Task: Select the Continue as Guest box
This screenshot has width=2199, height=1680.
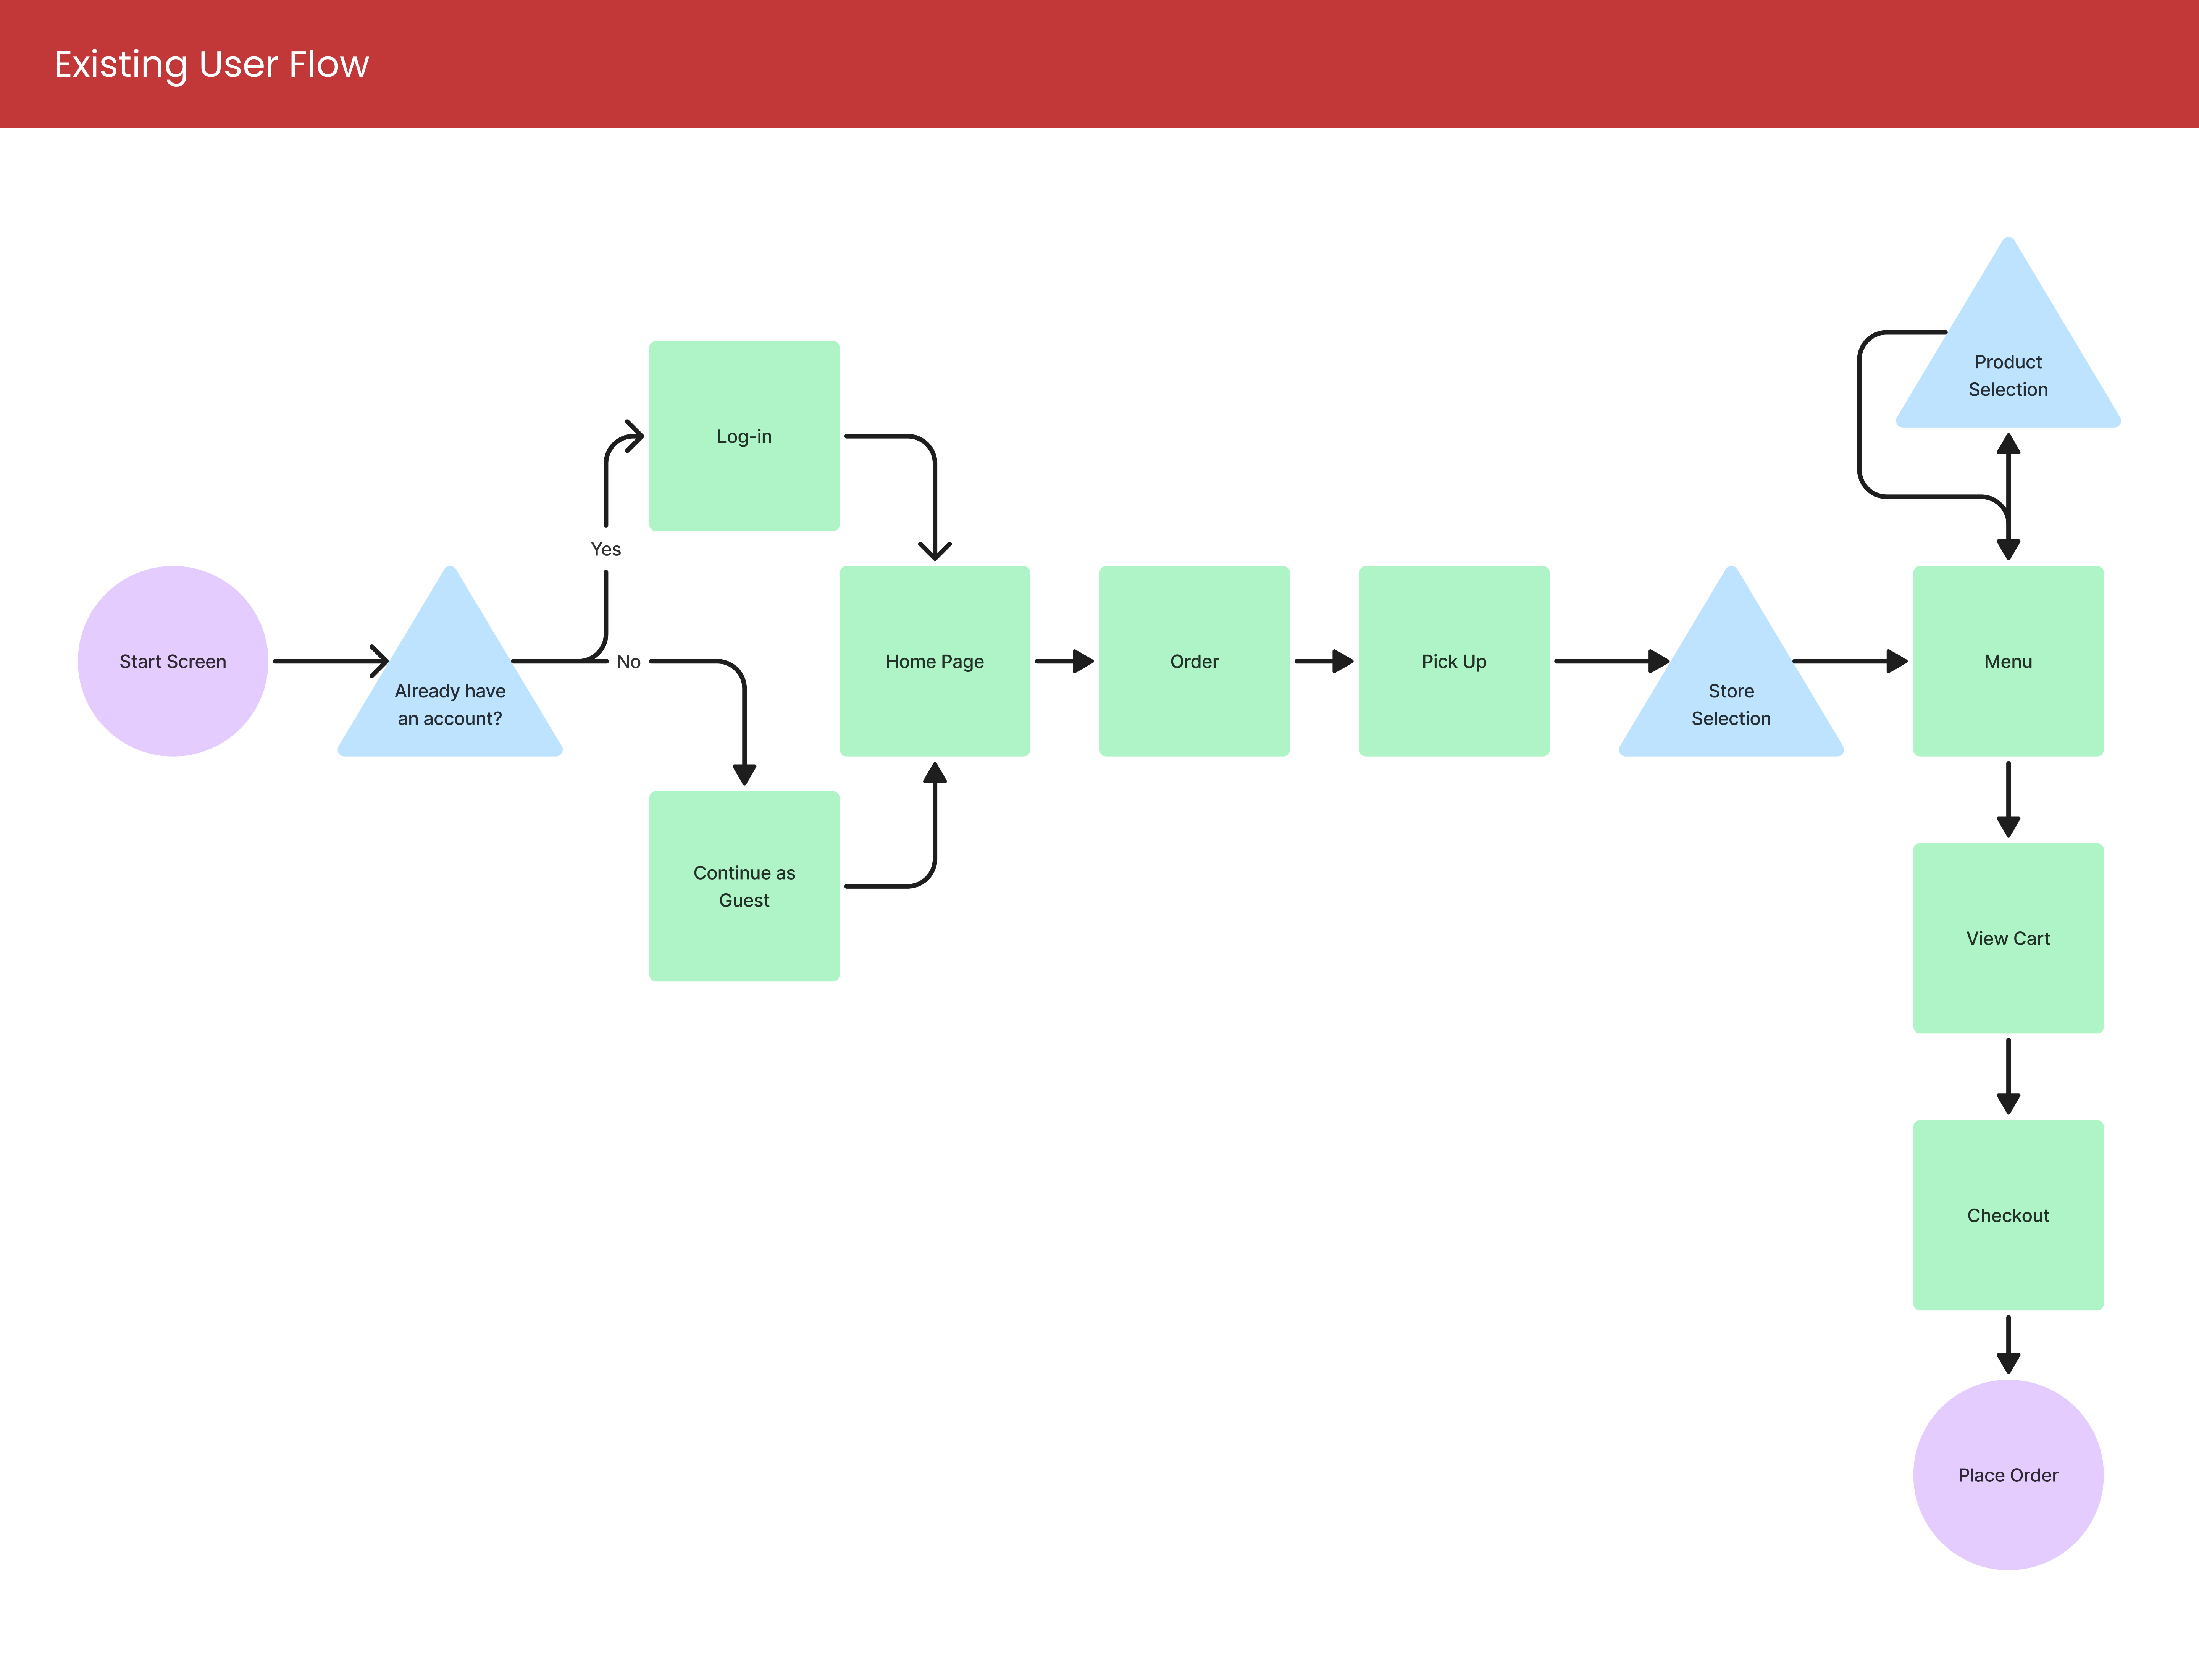Action: coord(744,886)
